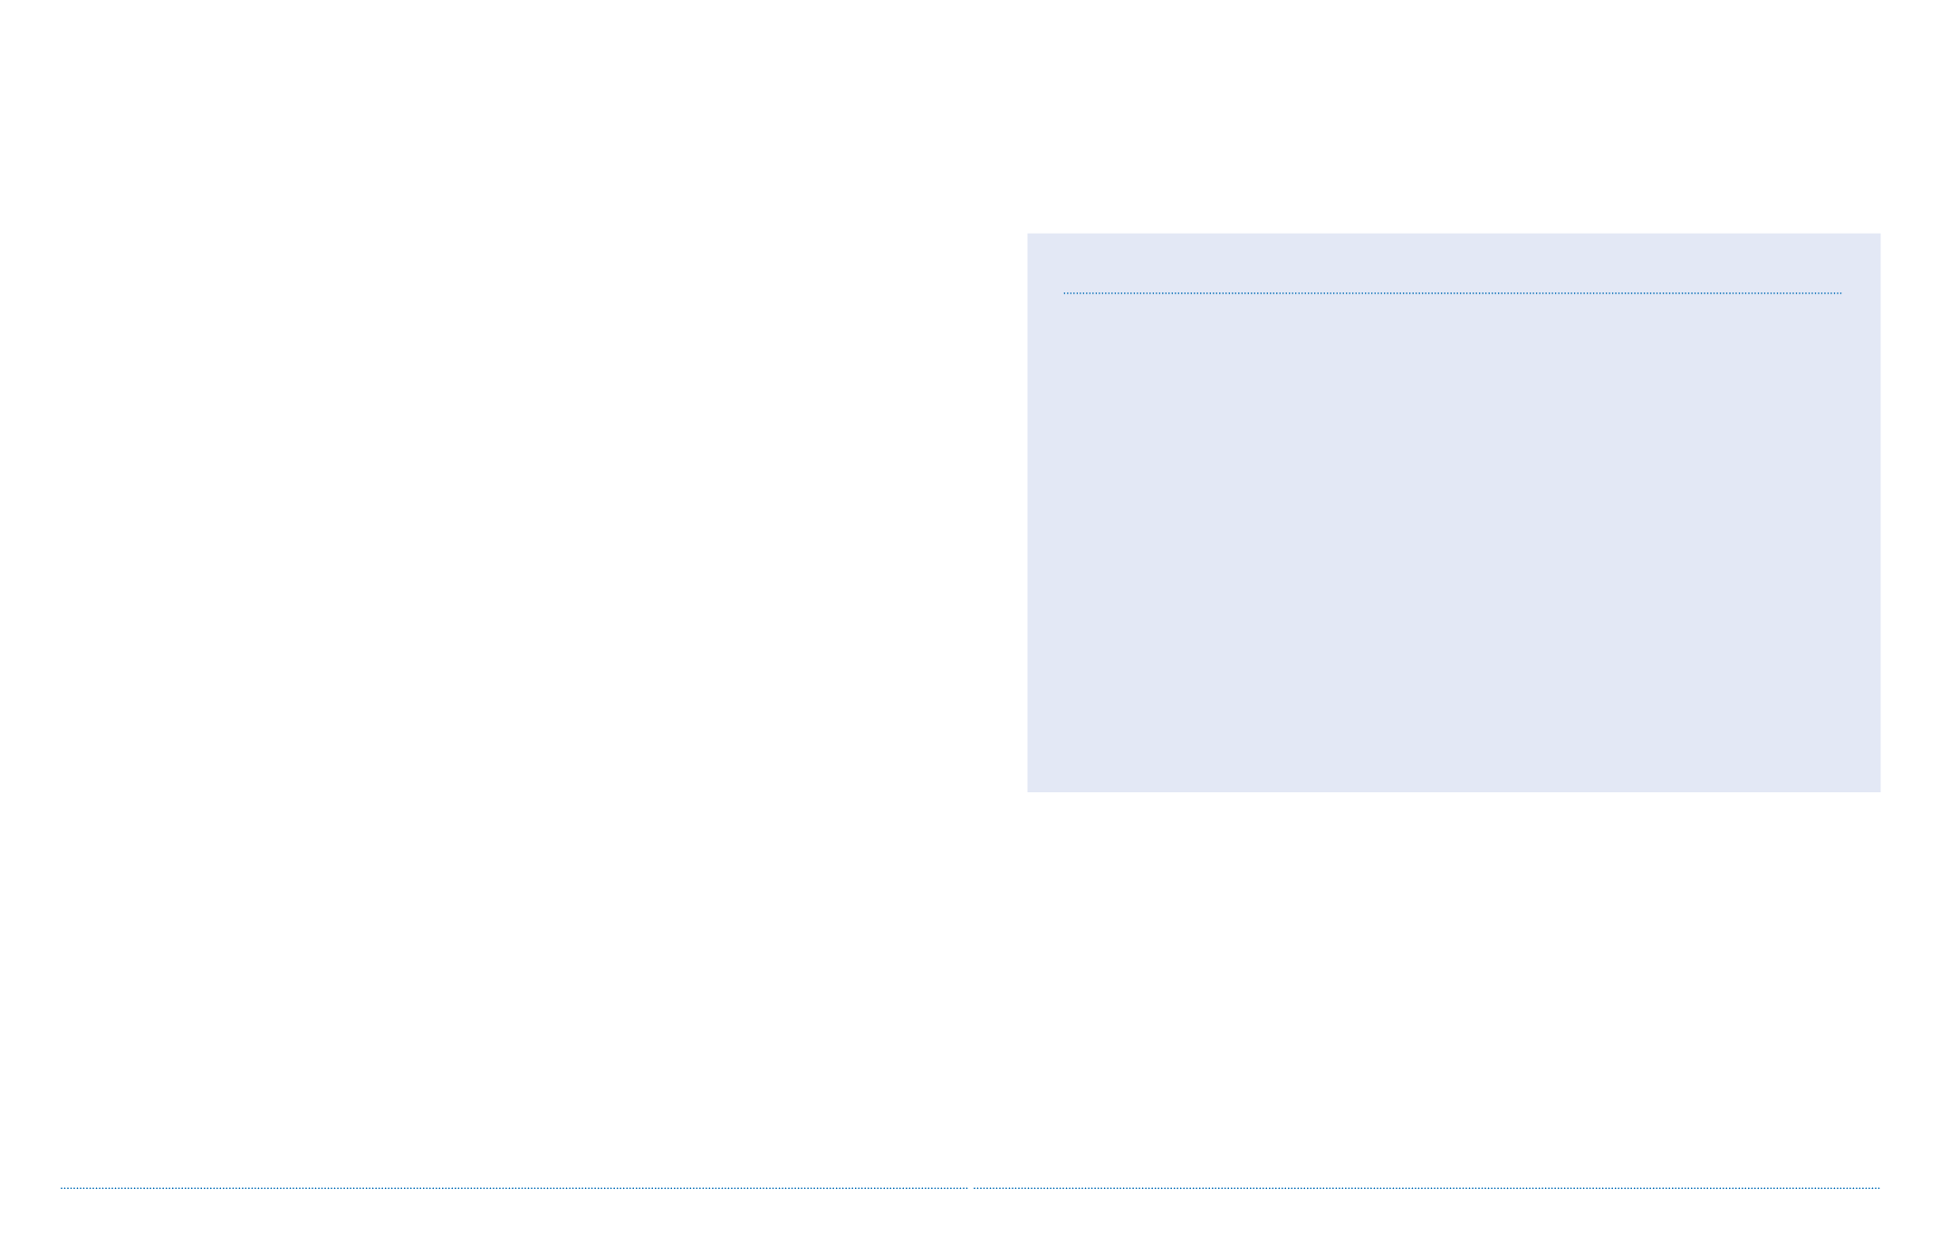Screen dimensions: 1940x1255
Task: Click the right footer dotted divider line
Action: [x=1426, y=1188]
